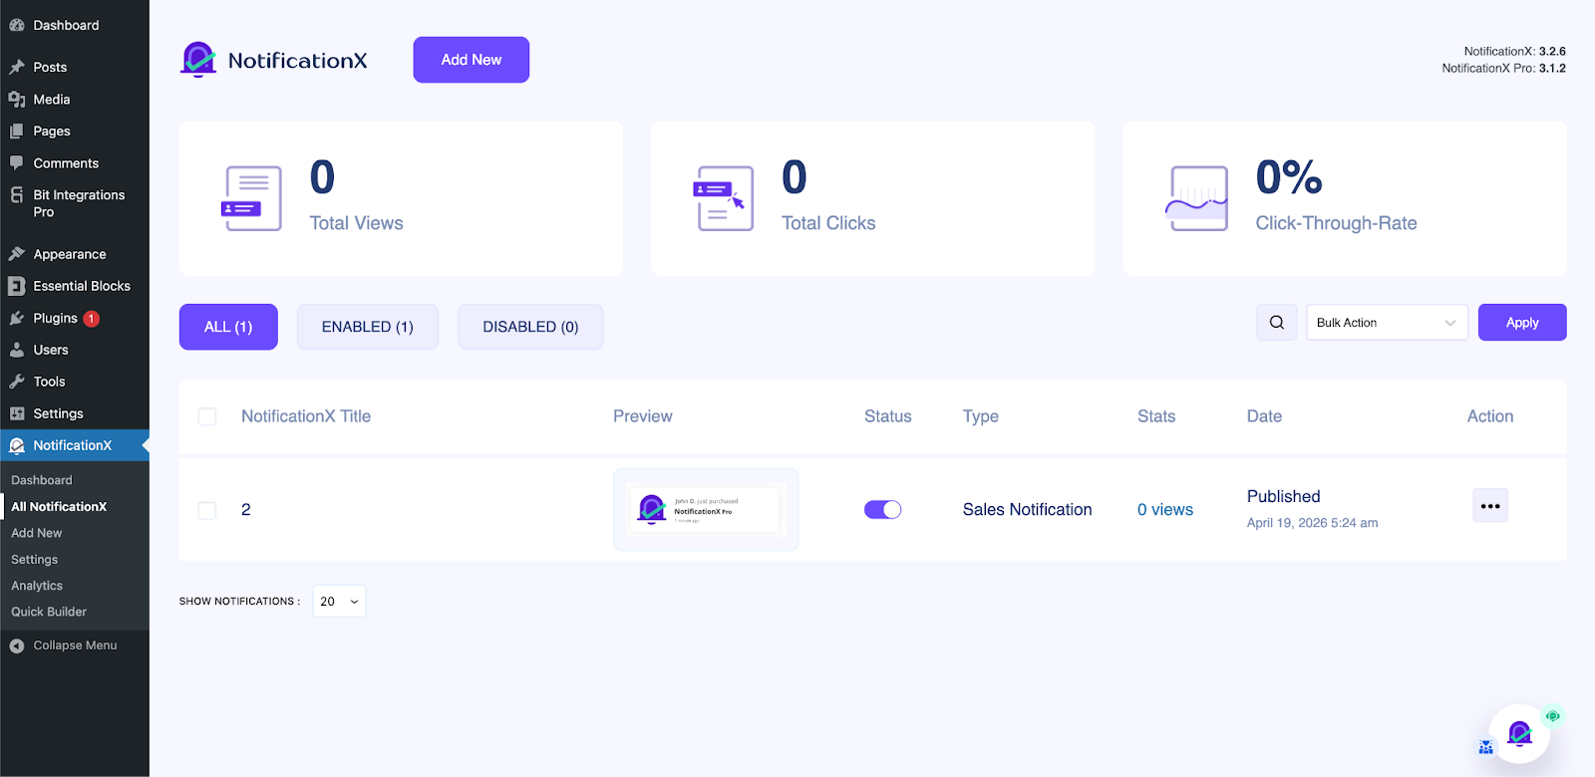Image resolution: width=1595 pixels, height=777 pixels.
Task: Open NotificationX Dashboard submenu item
Action: click(x=42, y=480)
